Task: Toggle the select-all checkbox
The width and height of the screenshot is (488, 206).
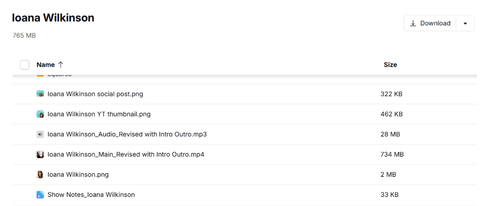Action: click(x=25, y=64)
